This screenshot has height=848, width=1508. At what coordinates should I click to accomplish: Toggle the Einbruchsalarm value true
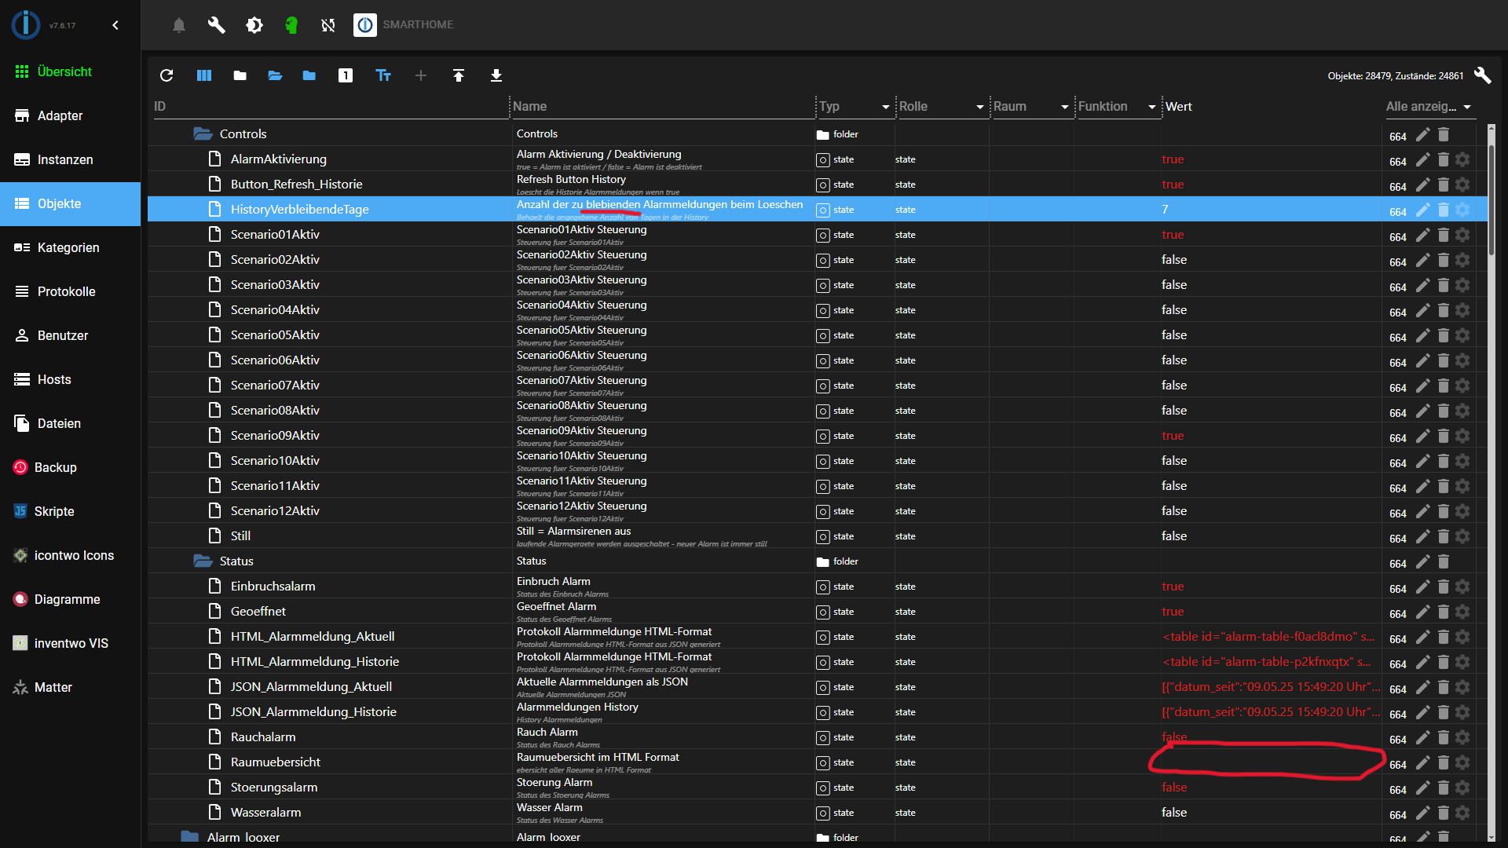point(1173,587)
